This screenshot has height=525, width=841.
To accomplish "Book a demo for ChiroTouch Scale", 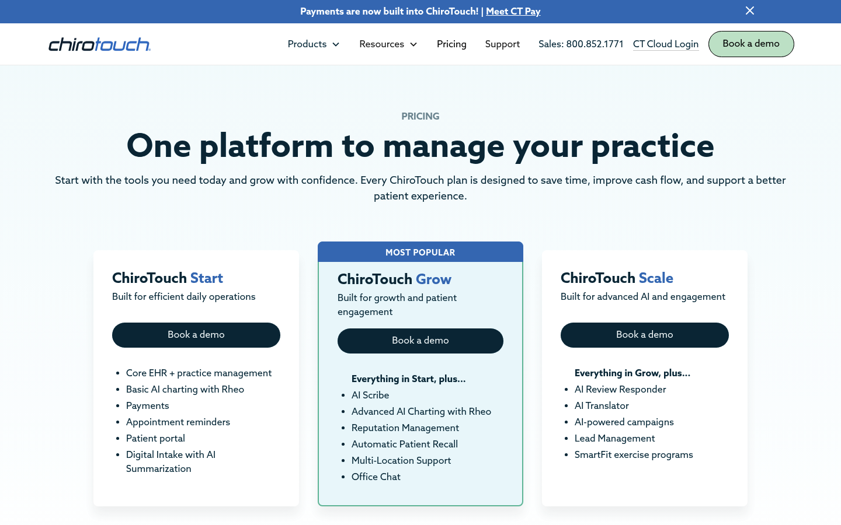I will [645, 335].
